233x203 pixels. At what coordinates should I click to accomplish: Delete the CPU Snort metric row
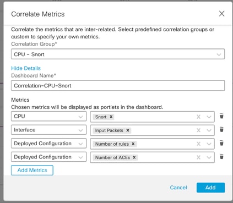click(221, 116)
